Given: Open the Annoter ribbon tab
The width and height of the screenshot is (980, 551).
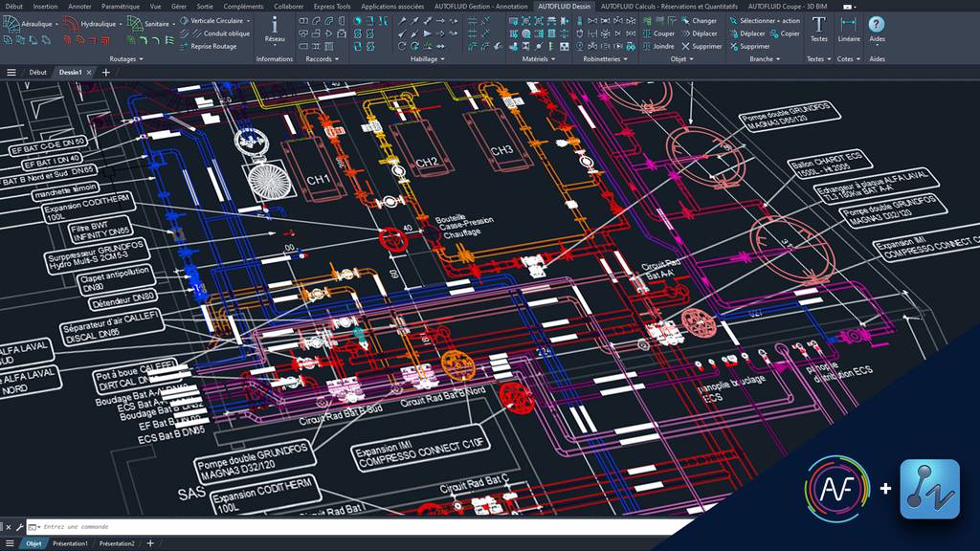Looking at the screenshot, I should pyautogui.click(x=79, y=7).
